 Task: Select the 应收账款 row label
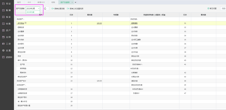(21, 35)
